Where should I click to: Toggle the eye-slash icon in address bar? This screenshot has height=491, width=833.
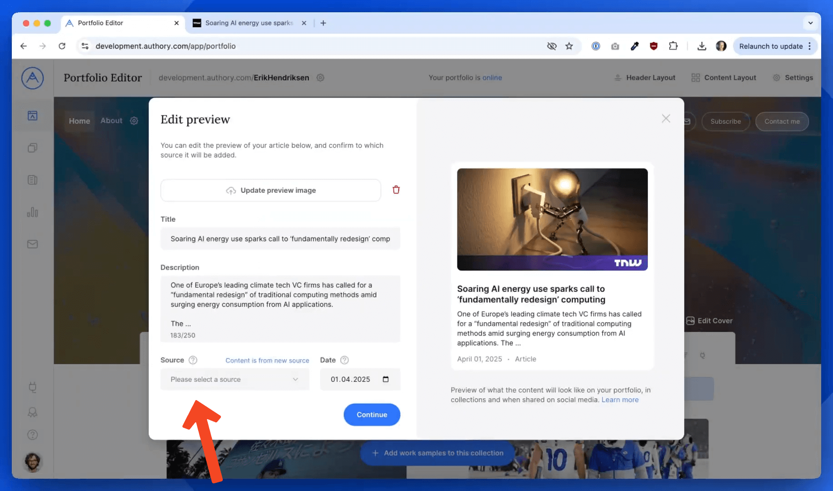click(552, 46)
